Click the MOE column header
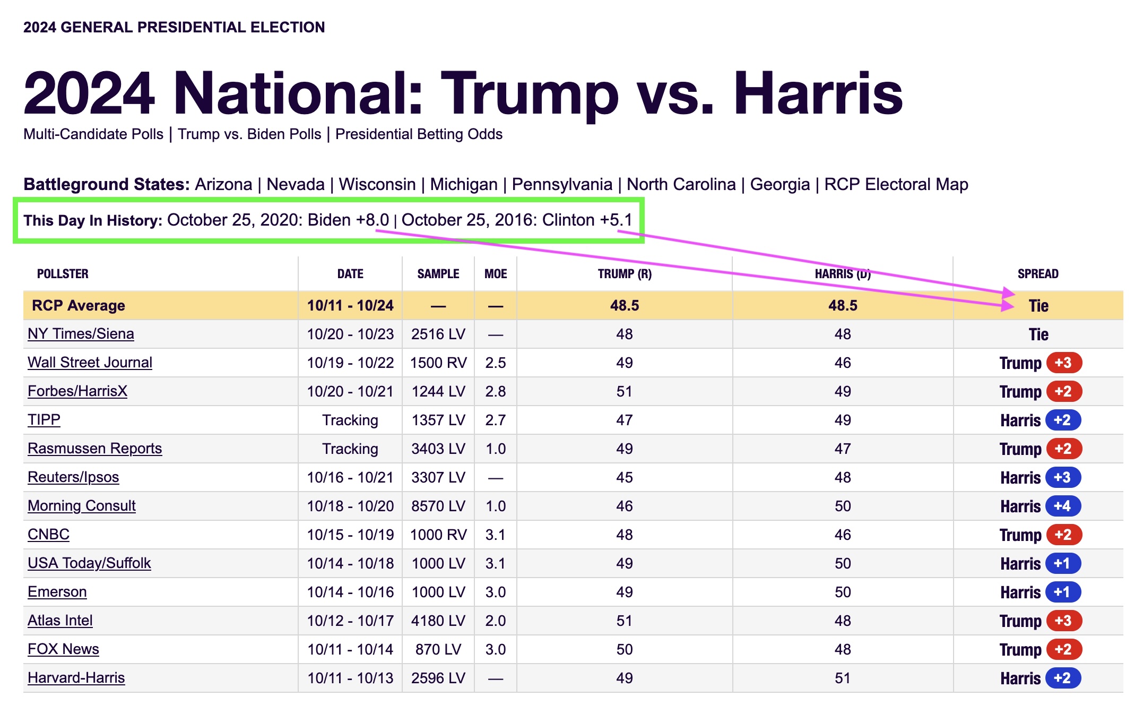This screenshot has width=1143, height=722. 496,274
